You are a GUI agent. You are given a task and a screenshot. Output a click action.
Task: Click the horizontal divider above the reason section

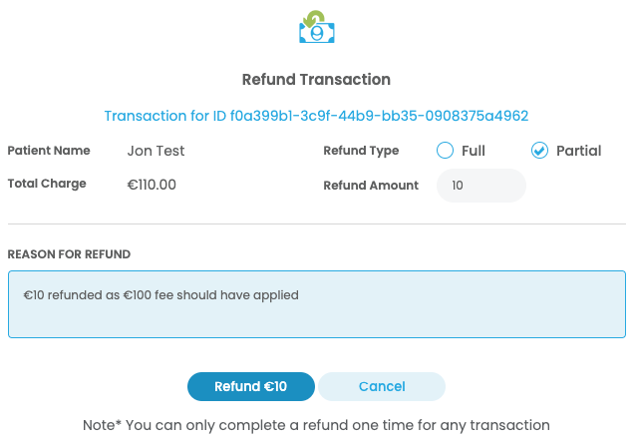(316, 223)
